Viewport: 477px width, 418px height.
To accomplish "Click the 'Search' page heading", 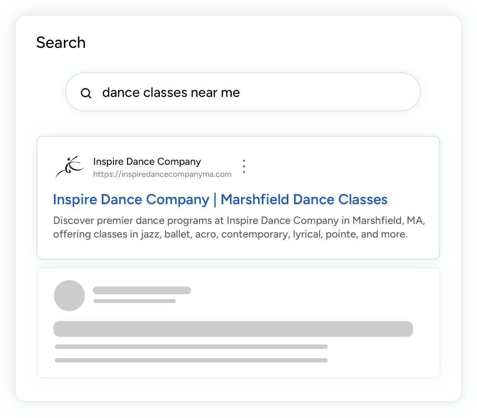I will (61, 43).
